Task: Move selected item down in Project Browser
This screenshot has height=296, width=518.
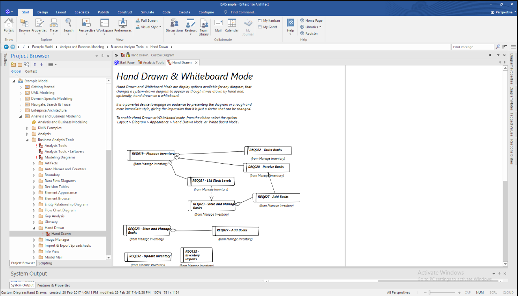Action: 42,64
